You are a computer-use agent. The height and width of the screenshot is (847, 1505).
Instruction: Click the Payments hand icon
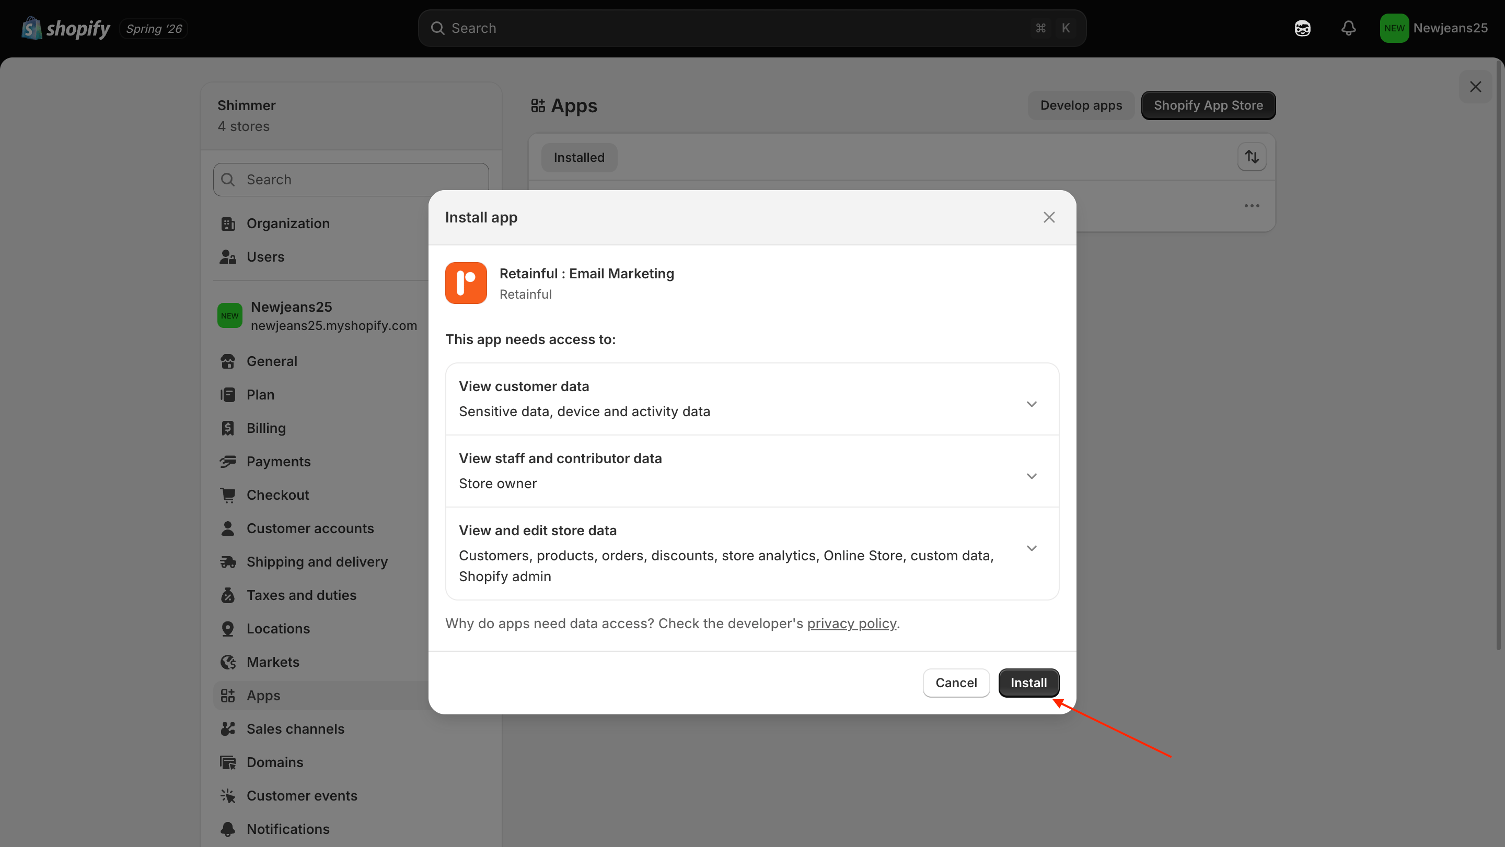228,461
